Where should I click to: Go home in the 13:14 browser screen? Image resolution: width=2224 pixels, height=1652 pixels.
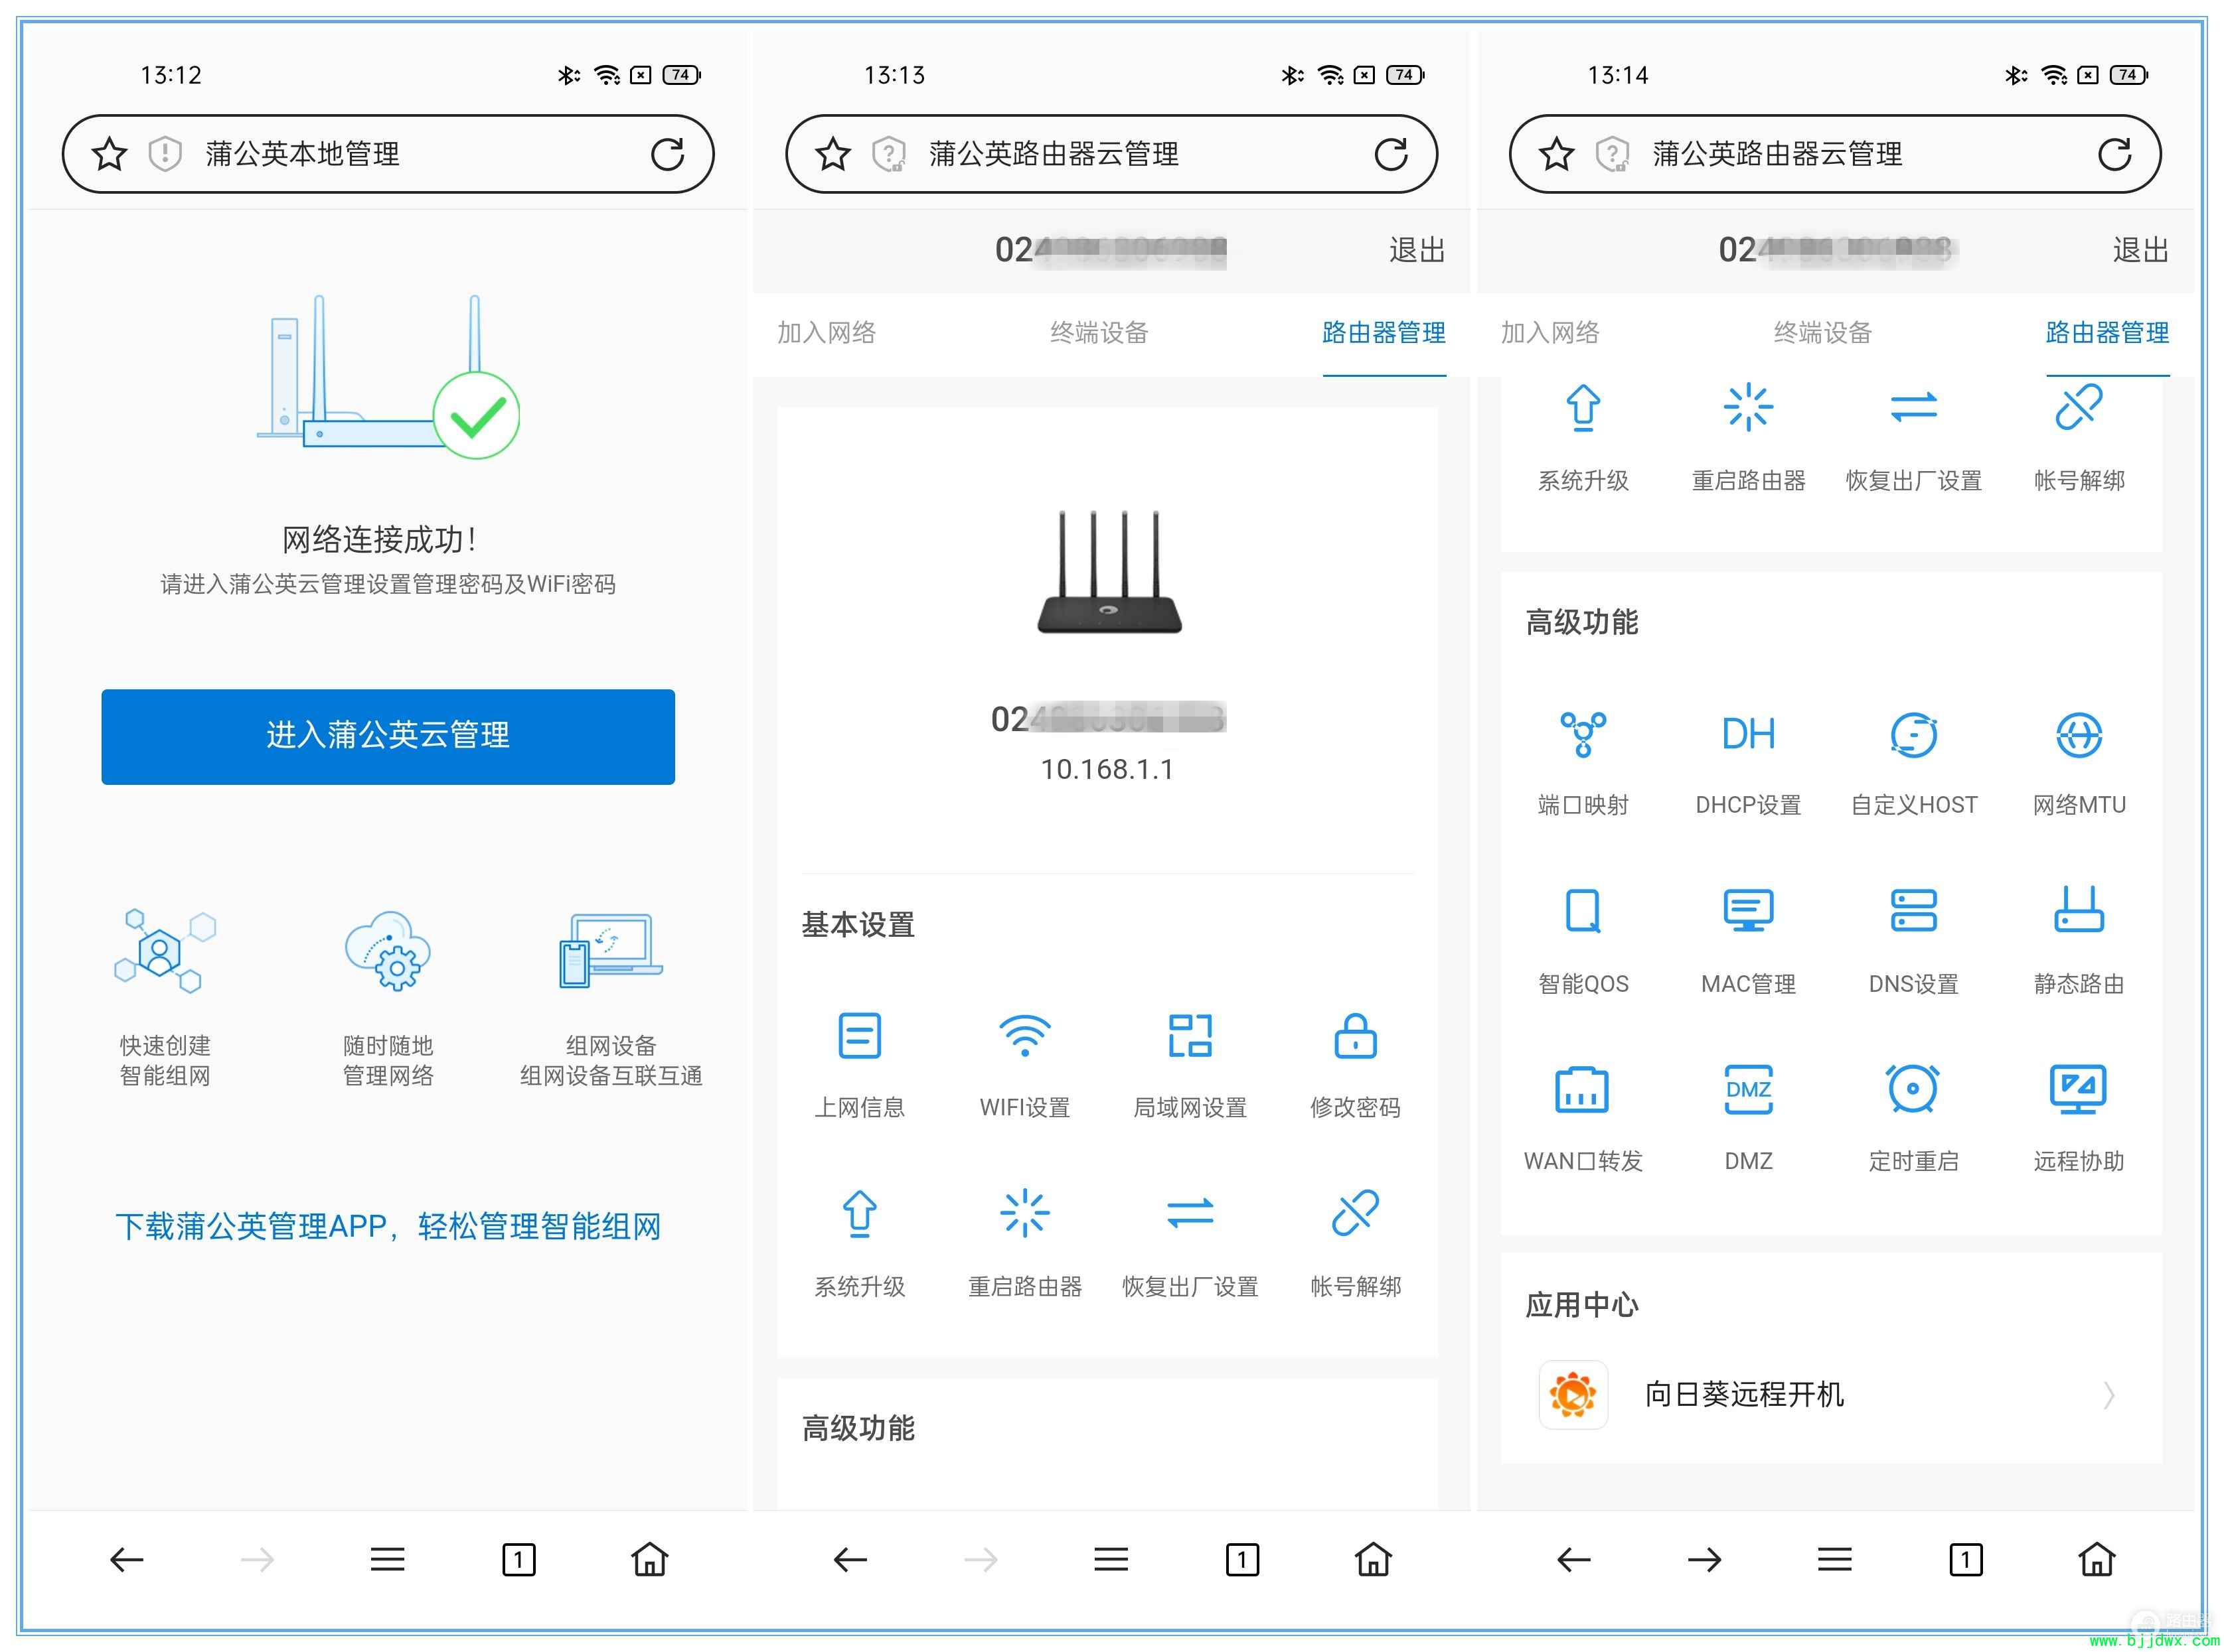(2096, 1559)
